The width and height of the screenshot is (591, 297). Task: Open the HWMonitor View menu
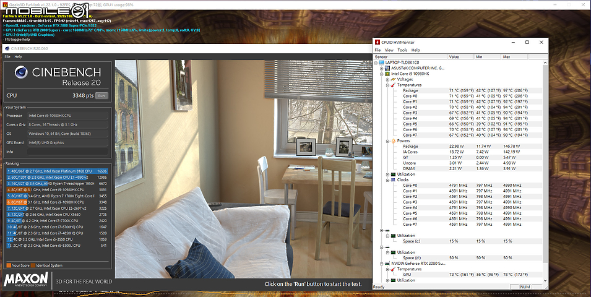pos(389,50)
